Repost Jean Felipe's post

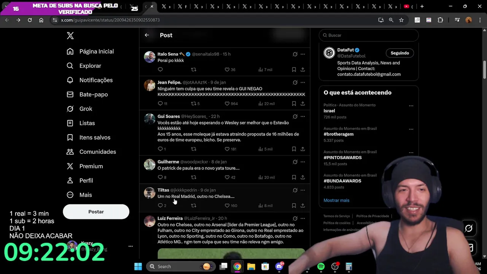coord(195,104)
